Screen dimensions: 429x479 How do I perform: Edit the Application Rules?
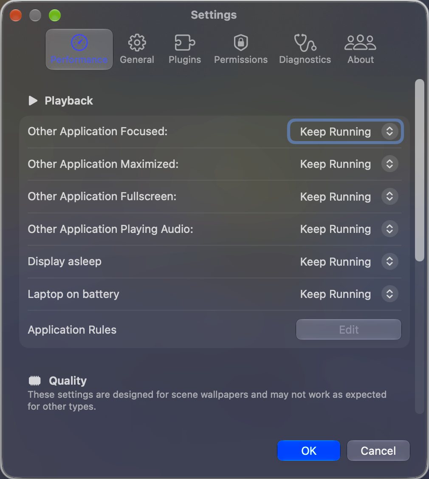point(348,329)
